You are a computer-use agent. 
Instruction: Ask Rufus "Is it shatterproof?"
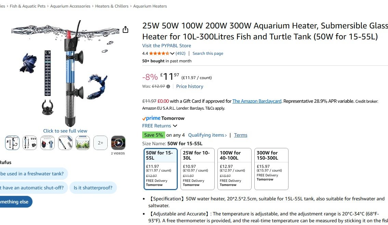pyautogui.click(x=93, y=188)
